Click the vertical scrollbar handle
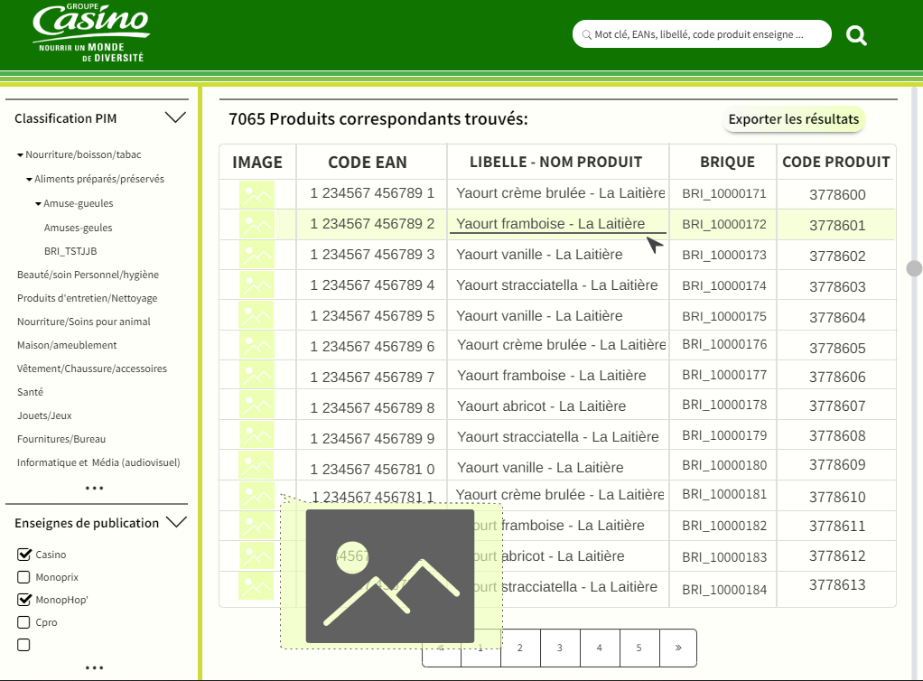Screen dimensions: 923x681 pyautogui.click(x=914, y=268)
